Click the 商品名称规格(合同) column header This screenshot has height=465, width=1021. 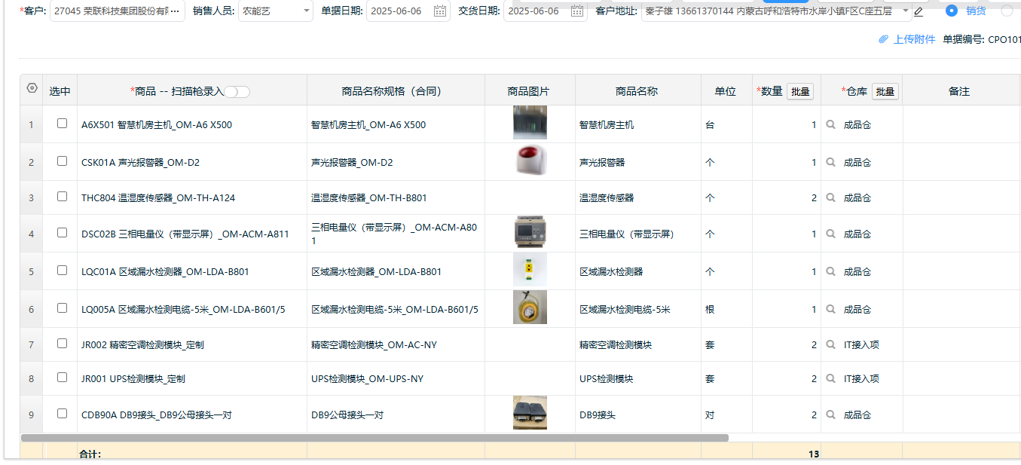pyautogui.click(x=396, y=91)
